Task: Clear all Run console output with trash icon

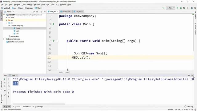Action: click(9, 97)
